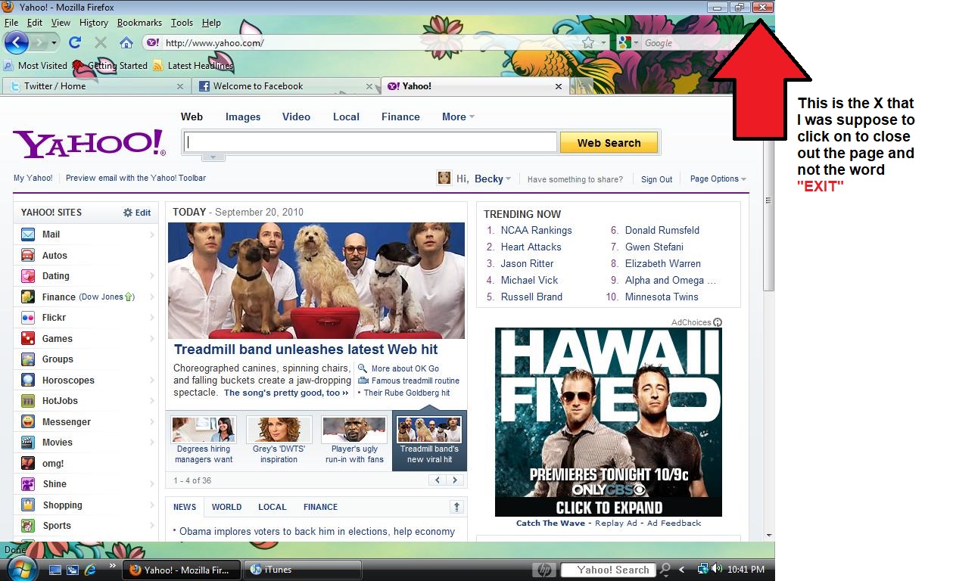Click next arrow in the story carousel

point(455,480)
